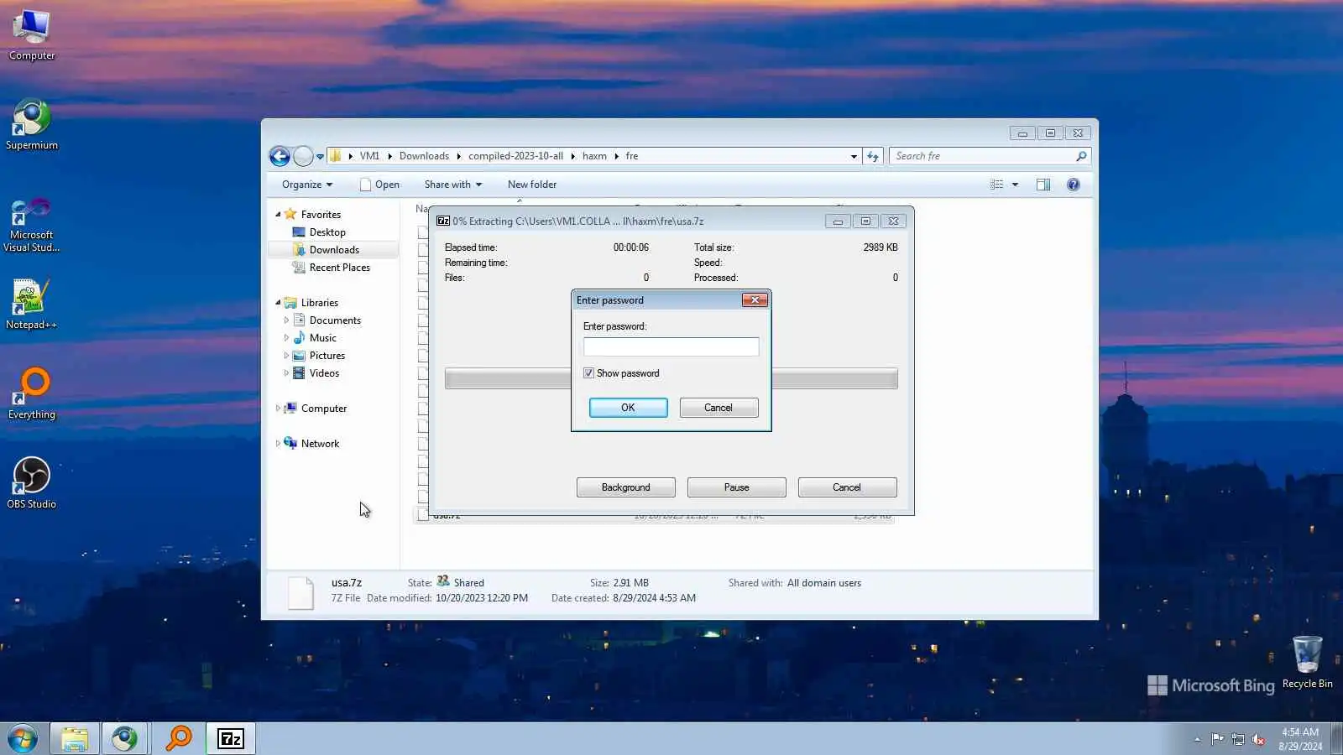Open the view options dropdown arrow
Screen dimensions: 1343x755
pos(1015,185)
